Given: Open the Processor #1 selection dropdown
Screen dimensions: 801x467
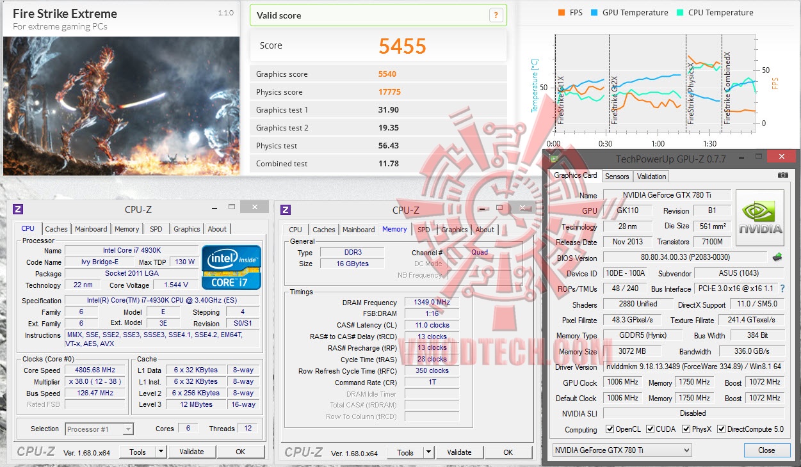Looking at the screenshot, I should click(x=99, y=429).
